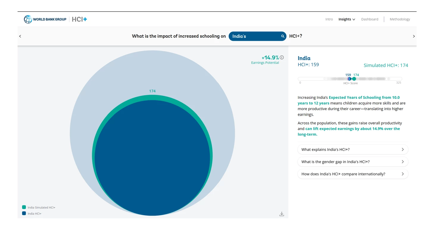
Task: Click the India's country search field
Action: click(254, 36)
